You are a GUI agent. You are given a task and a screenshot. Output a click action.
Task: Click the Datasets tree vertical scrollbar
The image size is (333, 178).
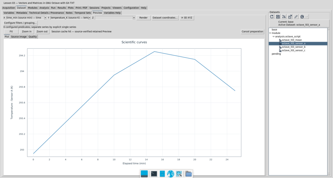(329, 101)
